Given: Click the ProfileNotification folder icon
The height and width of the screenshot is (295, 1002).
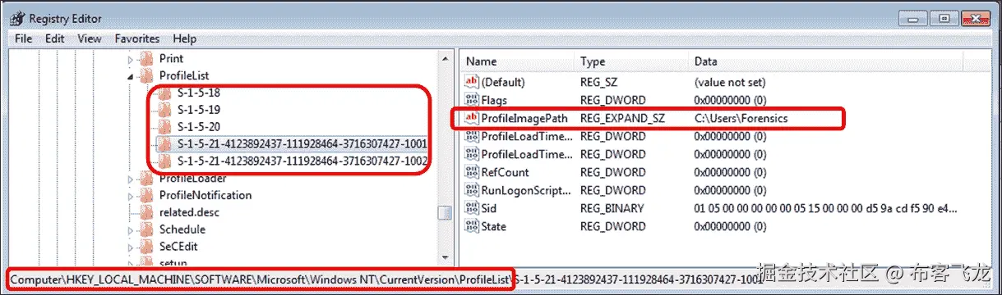Looking at the screenshot, I should pos(146,195).
